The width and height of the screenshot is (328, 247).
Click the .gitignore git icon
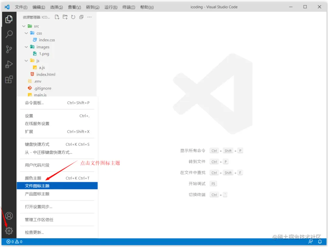[30, 88]
